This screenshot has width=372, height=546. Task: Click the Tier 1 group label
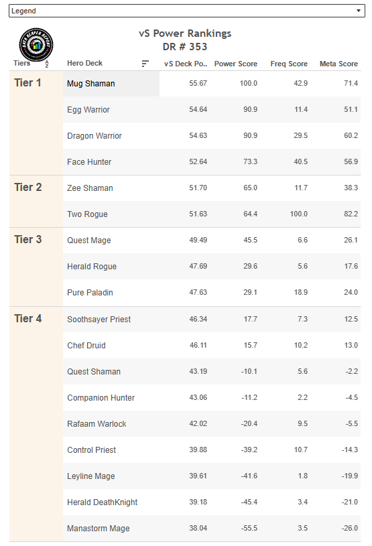27,83
